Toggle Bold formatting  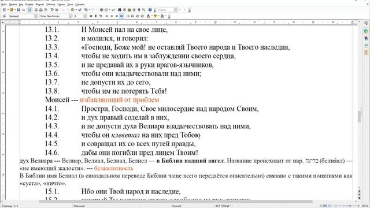(91, 16)
